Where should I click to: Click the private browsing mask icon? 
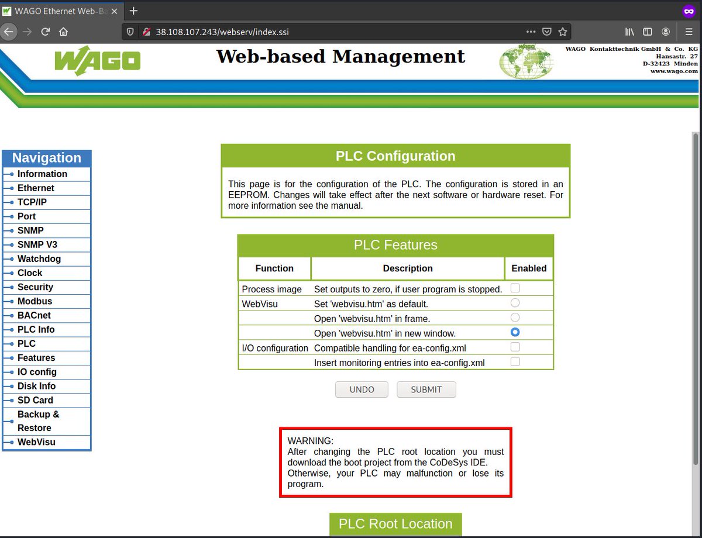689,11
